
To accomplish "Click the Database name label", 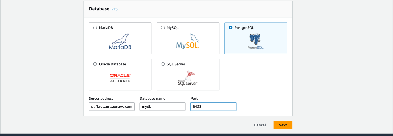I will [153, 99].
